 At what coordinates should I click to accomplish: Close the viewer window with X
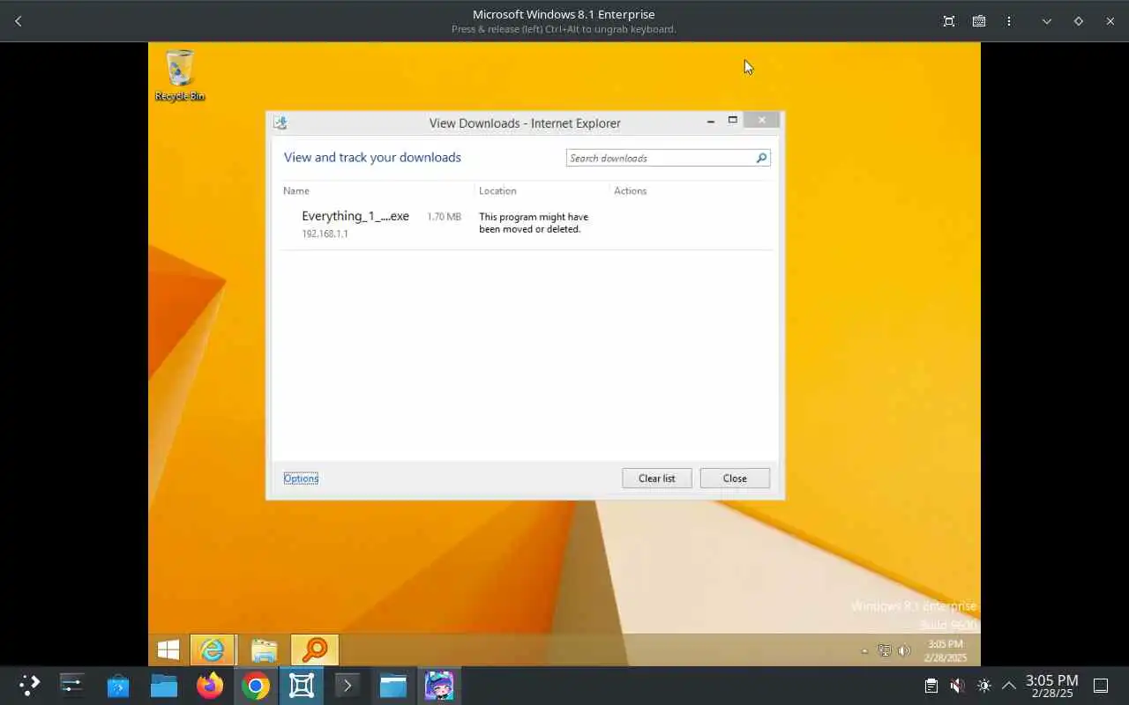click(x=1110, y=21)
